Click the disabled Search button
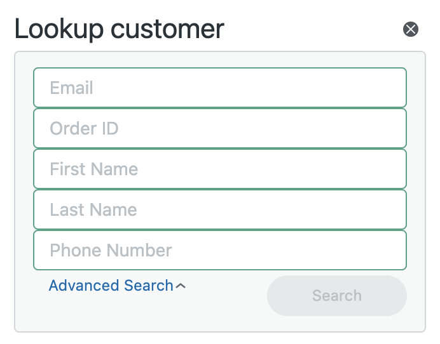This screenshot has width=440, height=344. [x=337, y=296]
